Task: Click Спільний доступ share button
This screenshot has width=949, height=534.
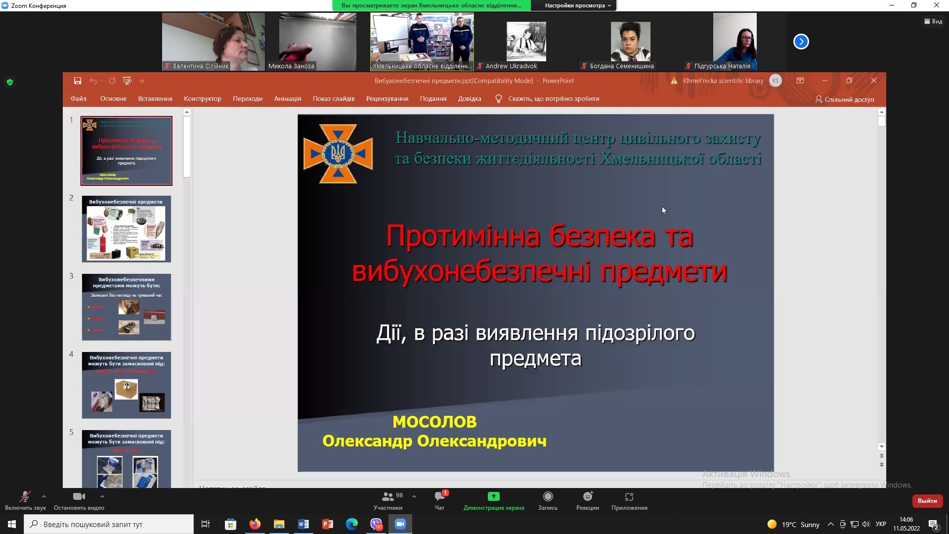Action: 844,99
